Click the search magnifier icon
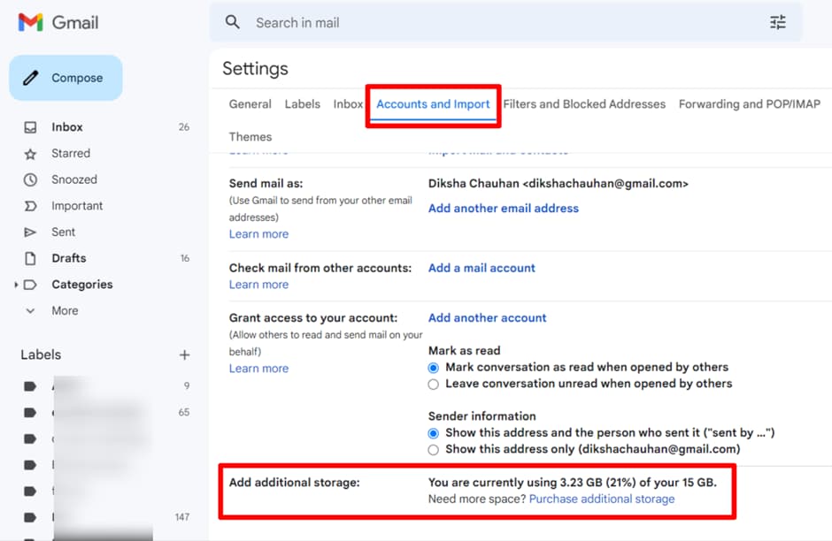This screenshot has width=832, height=541. [x=233, y=22]
